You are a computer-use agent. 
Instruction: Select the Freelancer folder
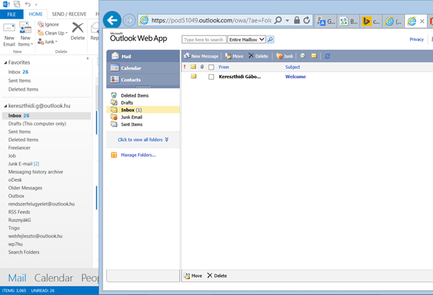(19, 147)
